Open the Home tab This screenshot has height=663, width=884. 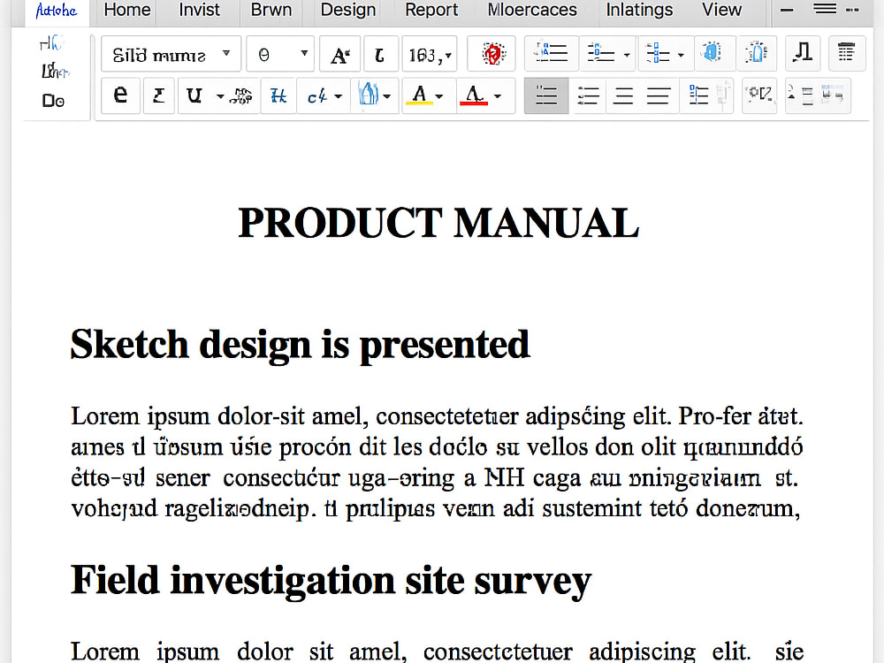click(x=126, y=10)
